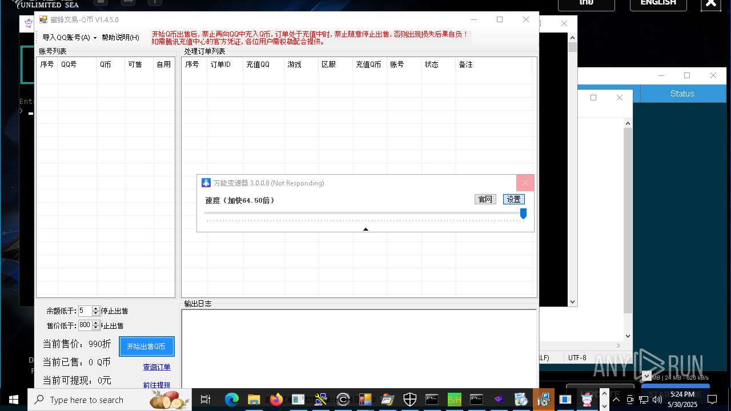The width and height of the screenshot is (731, 411).
Task: Click the 官网 button in the speed changer
Action: click(485, 199)
